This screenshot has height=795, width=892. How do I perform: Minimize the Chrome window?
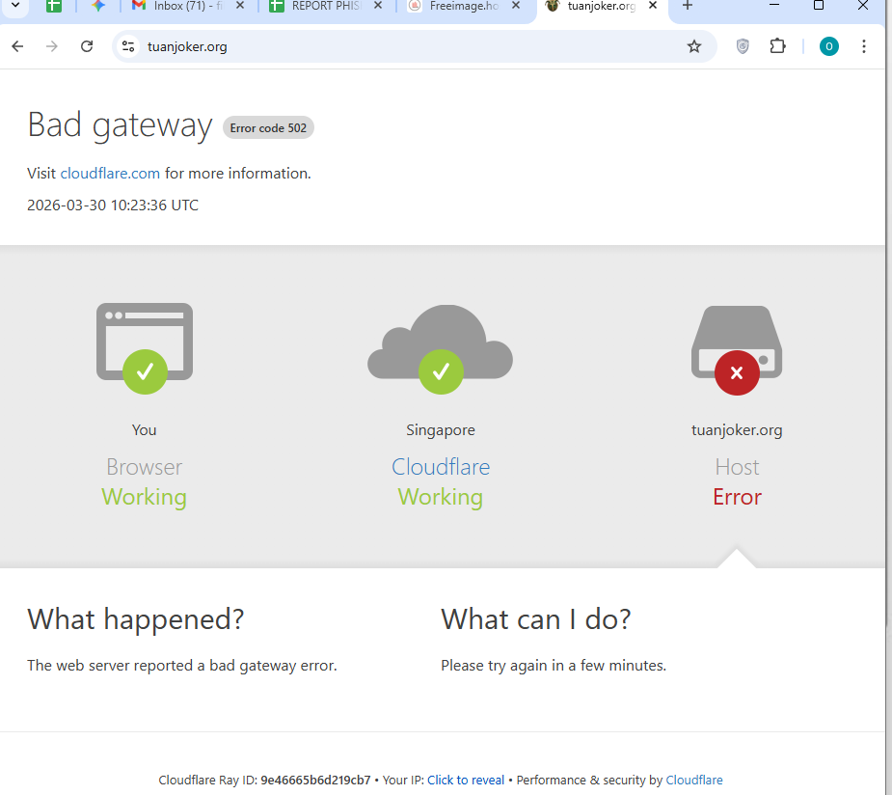coord(774,6)
